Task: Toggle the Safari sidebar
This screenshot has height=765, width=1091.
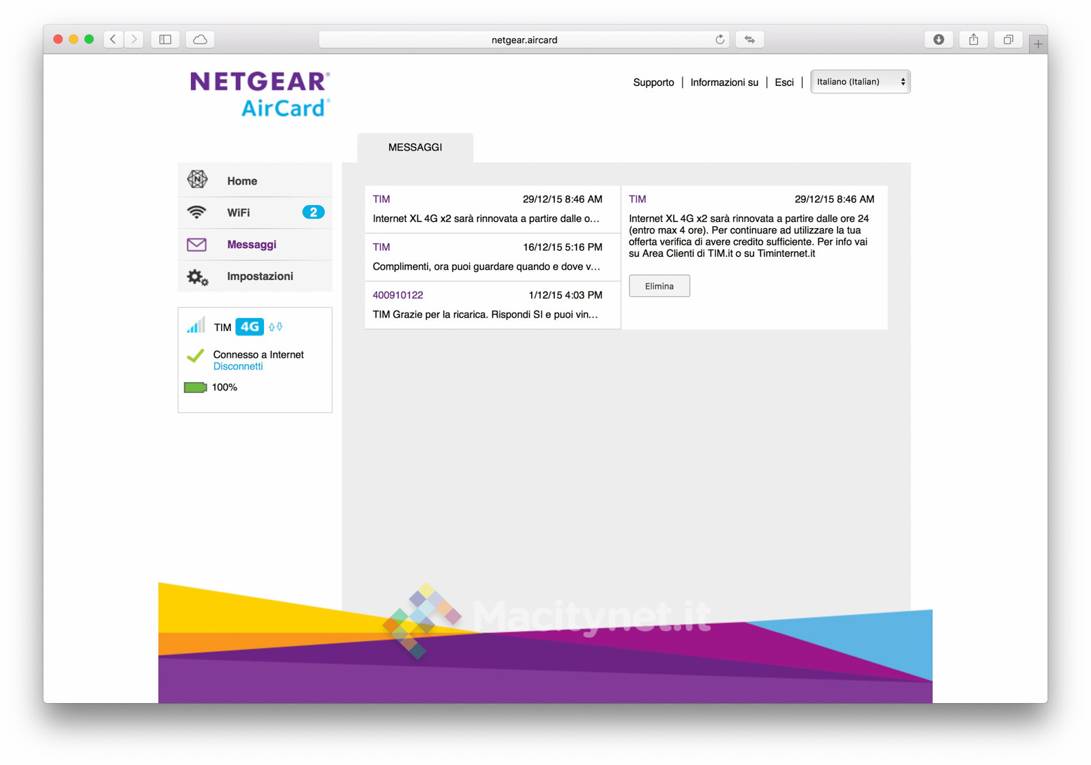Action: (165, 40)
